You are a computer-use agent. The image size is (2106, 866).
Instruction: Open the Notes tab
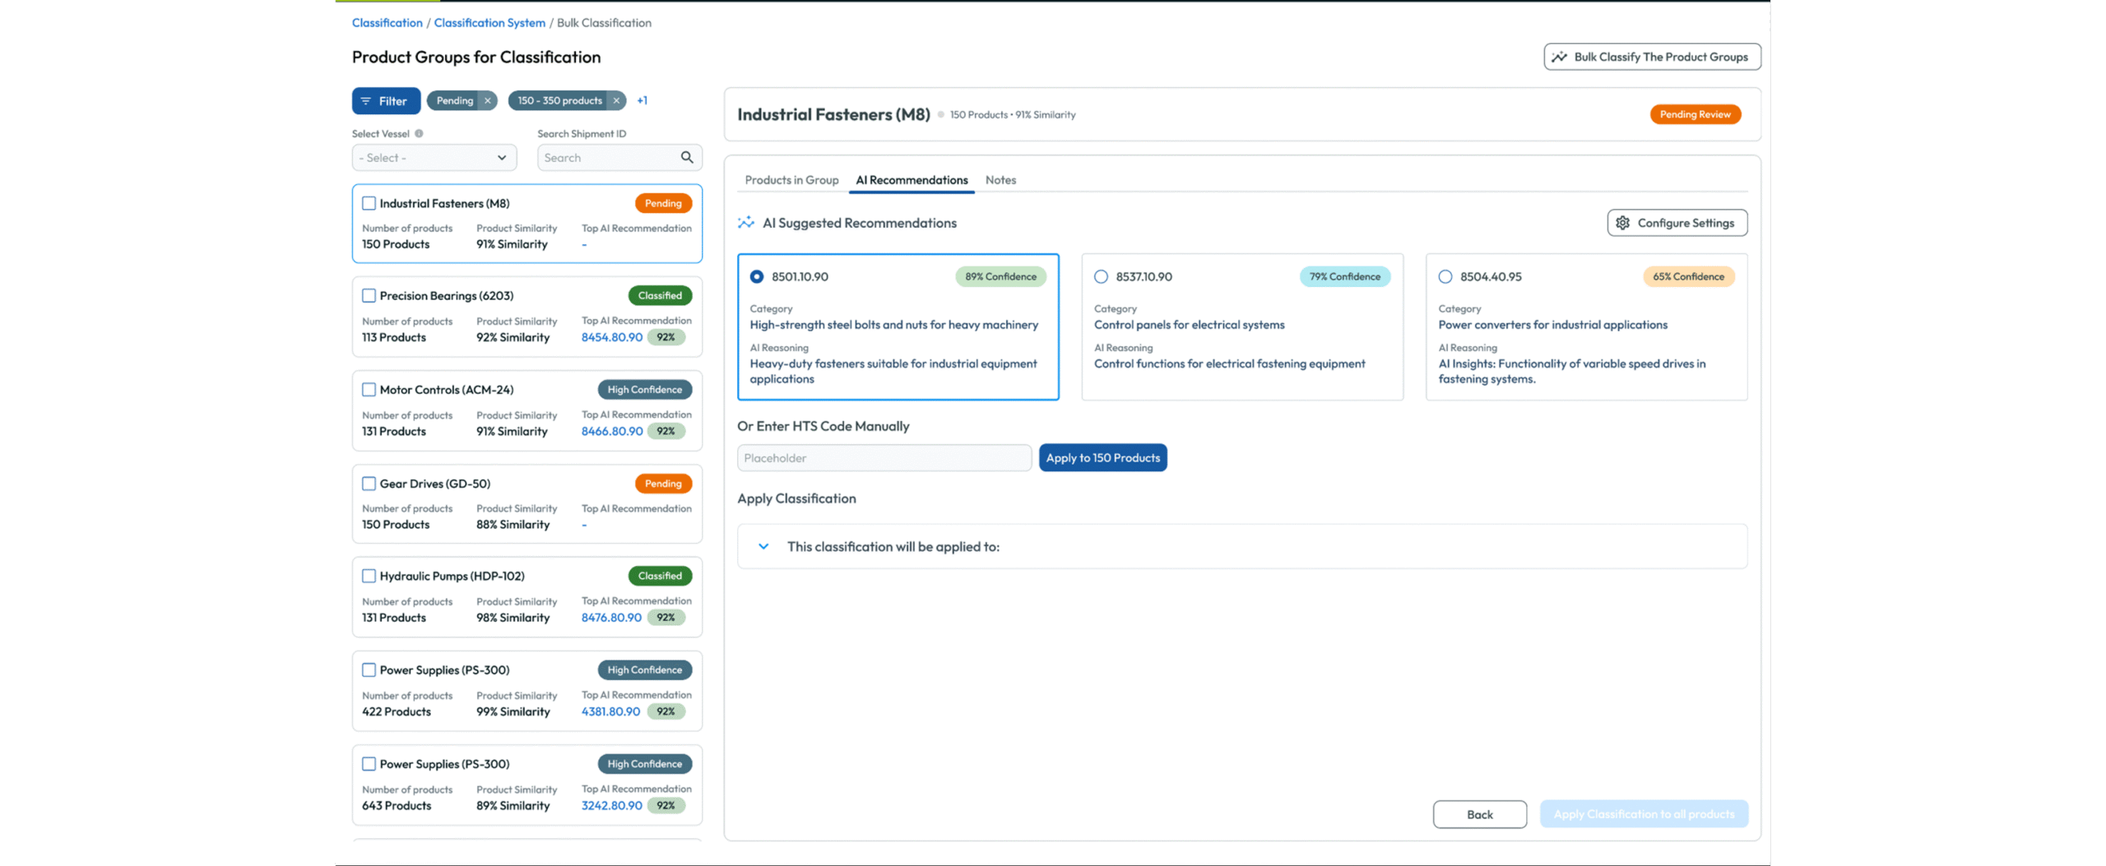point(1000,180)
